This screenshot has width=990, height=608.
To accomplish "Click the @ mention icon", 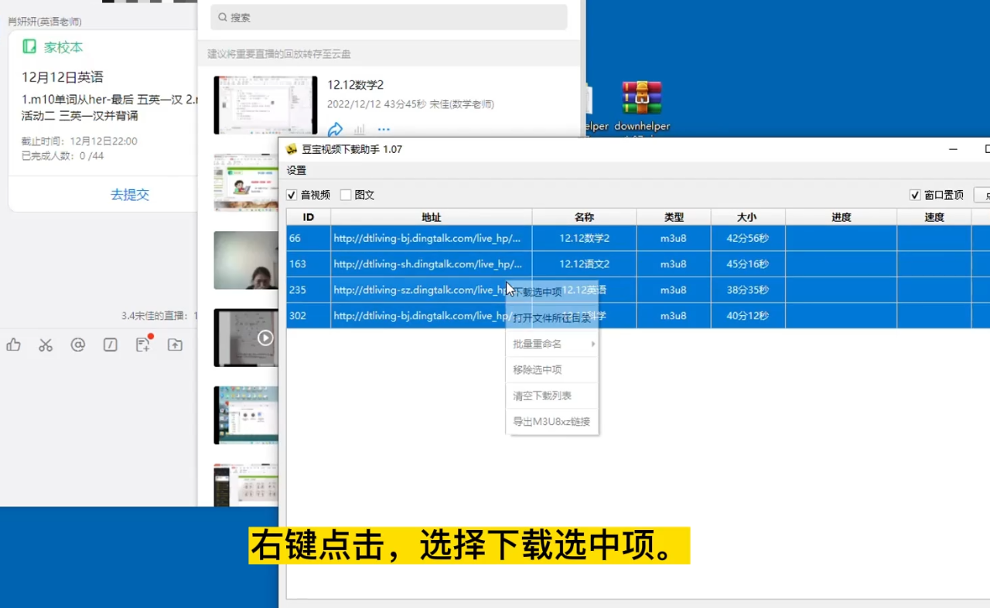I will coord(78,345).
